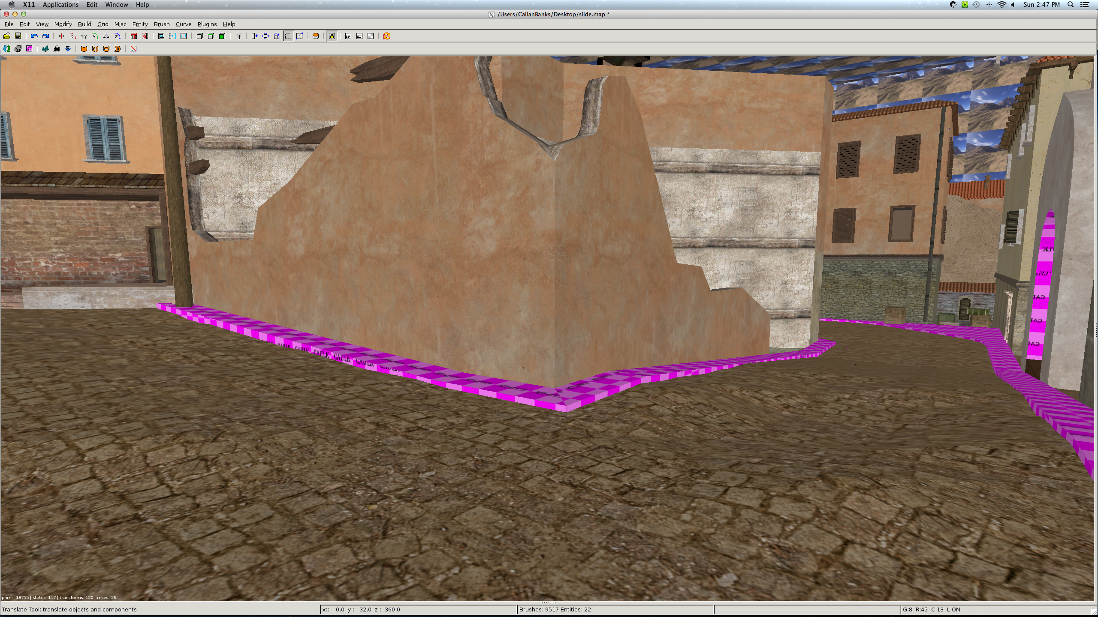The width and height of the screenshot is (1098, 617).
Task: Rotate selection around the z-axis
Action: click(118, 36)
